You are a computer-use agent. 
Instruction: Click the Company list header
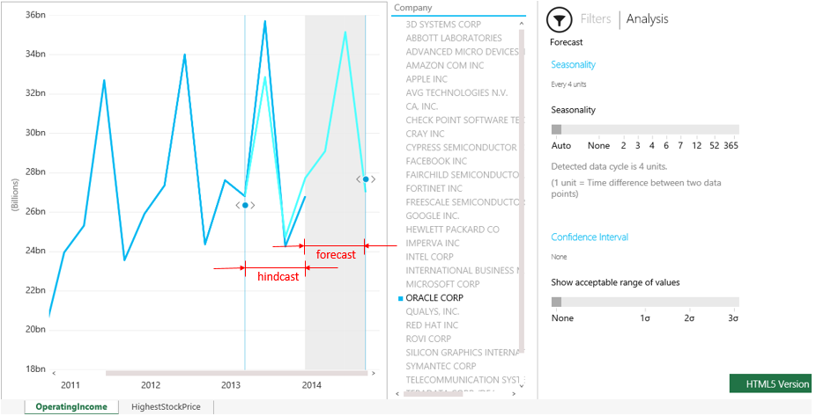413,8
